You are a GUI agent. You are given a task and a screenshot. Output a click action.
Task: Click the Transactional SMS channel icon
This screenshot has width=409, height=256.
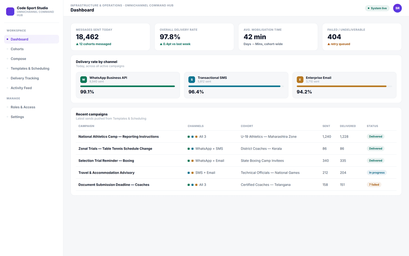click(192, 80)
